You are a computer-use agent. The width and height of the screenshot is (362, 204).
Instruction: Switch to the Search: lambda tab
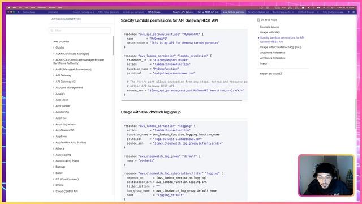click(83, 12)
